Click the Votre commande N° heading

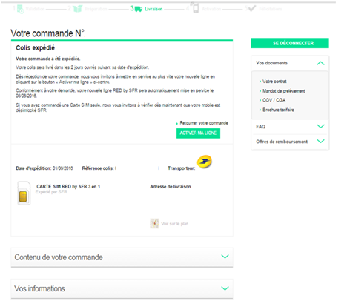pyautogui.click(x=48, y=33)
